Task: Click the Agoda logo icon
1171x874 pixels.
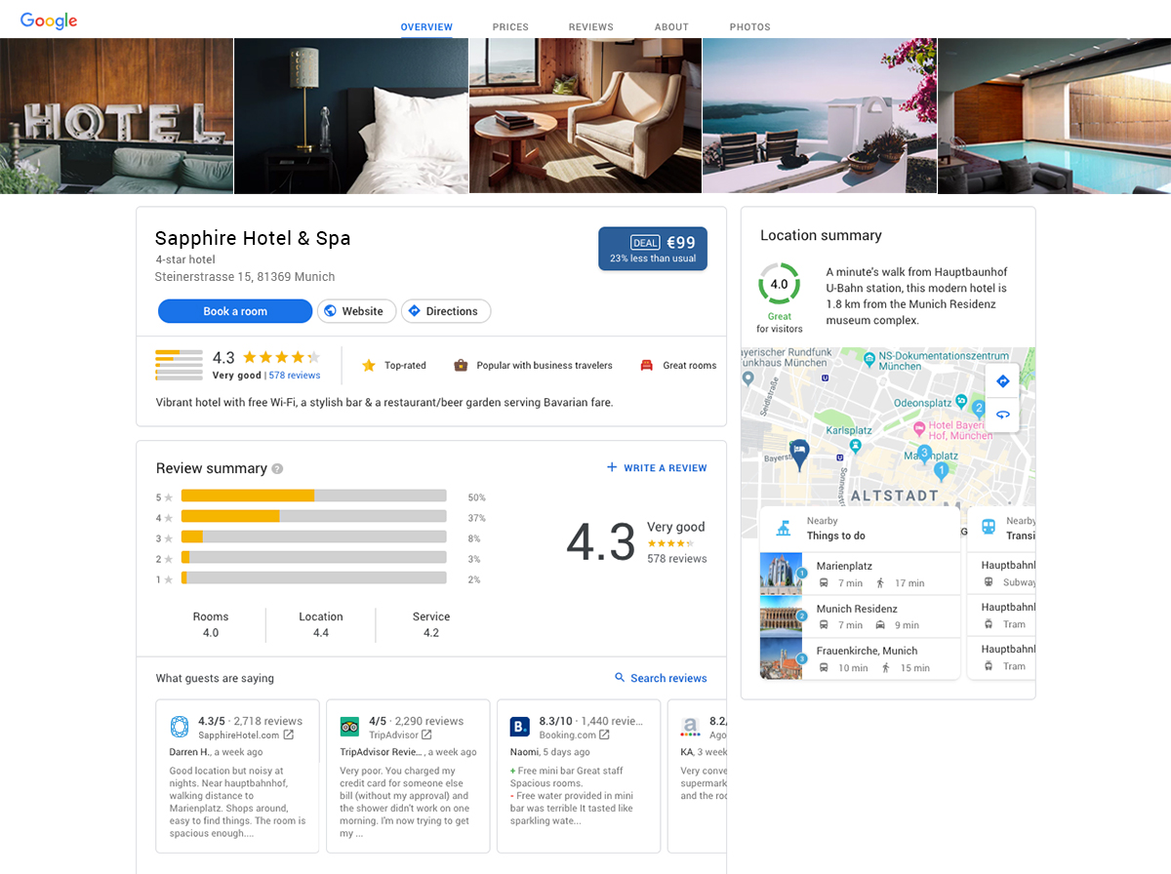Action: (x=691, y=727)
